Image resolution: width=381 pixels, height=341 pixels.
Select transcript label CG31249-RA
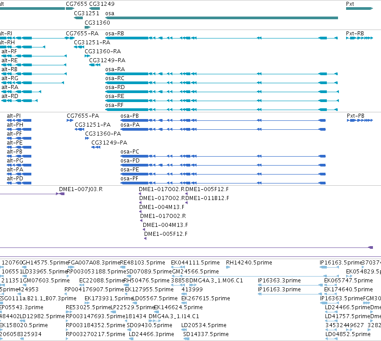point(107,60)
